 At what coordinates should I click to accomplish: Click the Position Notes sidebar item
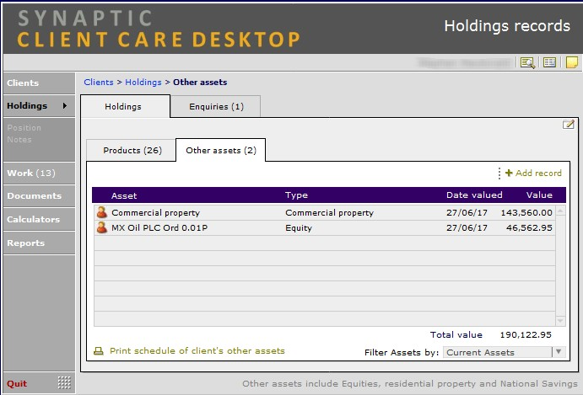[24, 134]
